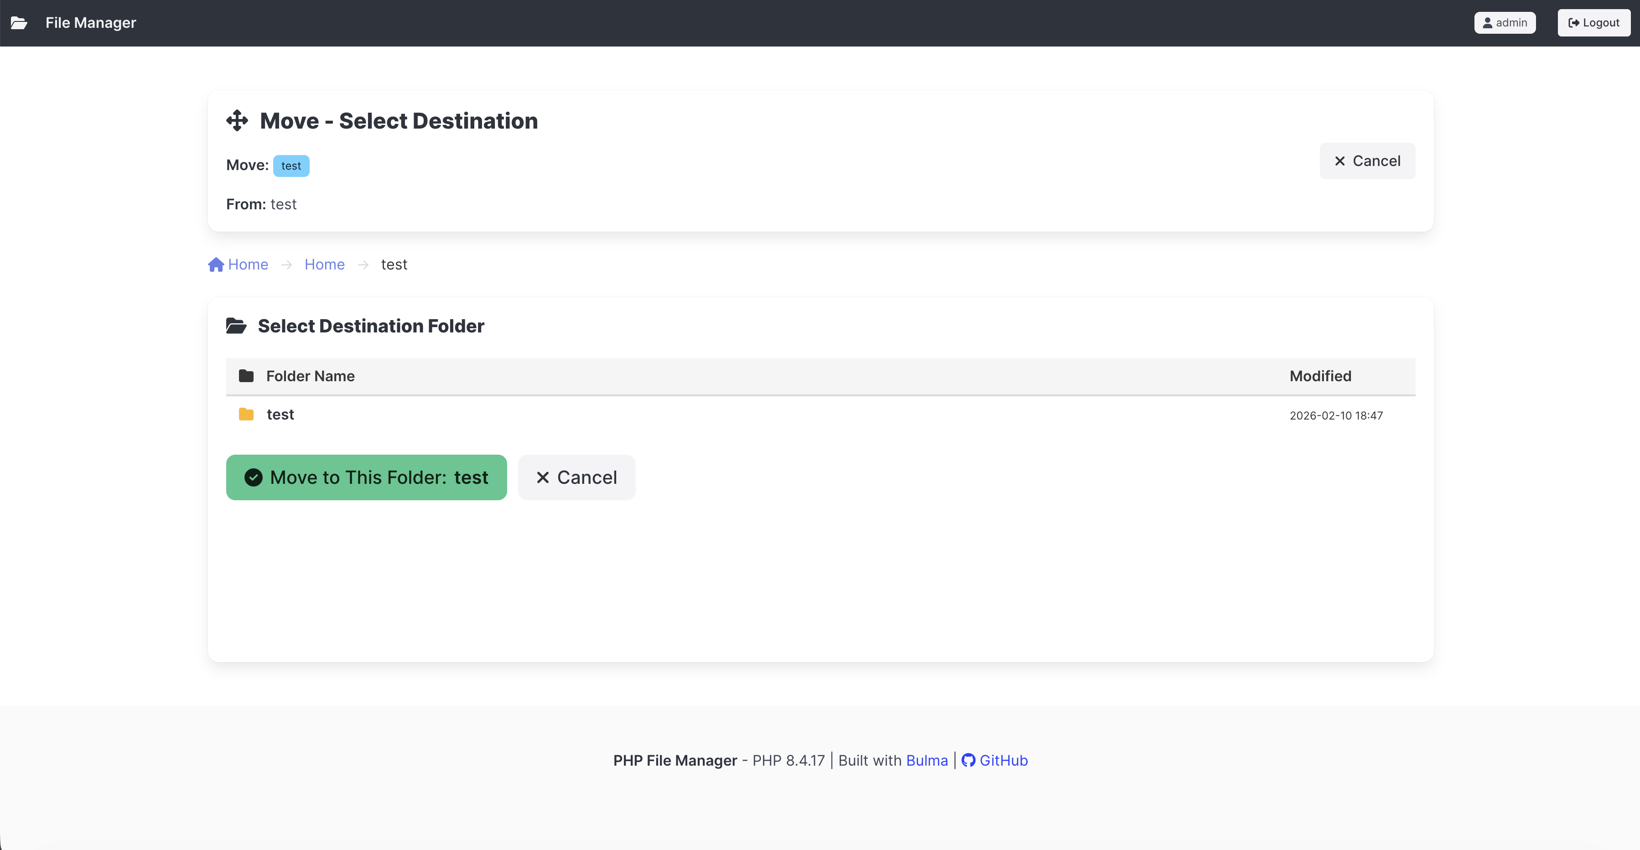This screenshot has height=850, width=1640.
Task: Open the GitHub link in footer
Action: pyautogui.click(x=1003, y=760)
